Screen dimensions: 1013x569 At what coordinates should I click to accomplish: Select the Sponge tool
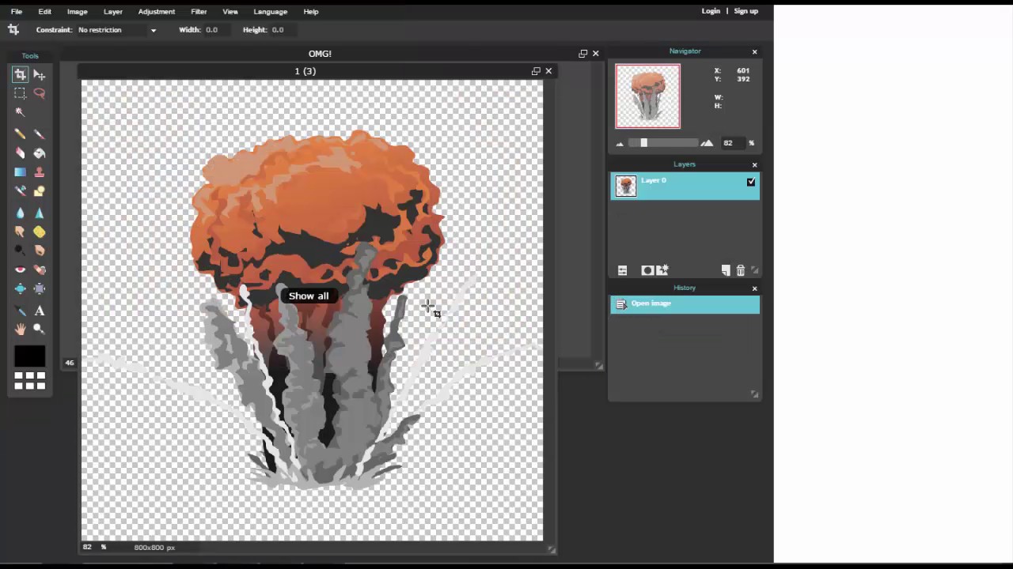[x=40, y=232]
